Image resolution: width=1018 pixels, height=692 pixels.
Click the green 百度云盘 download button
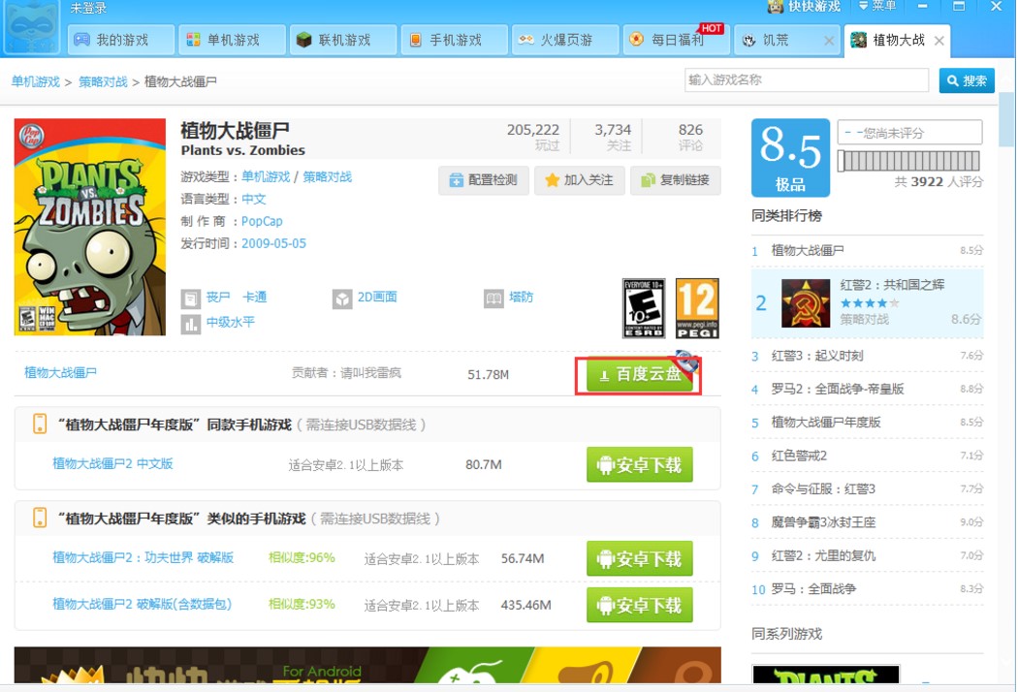(x=639, y=374)
